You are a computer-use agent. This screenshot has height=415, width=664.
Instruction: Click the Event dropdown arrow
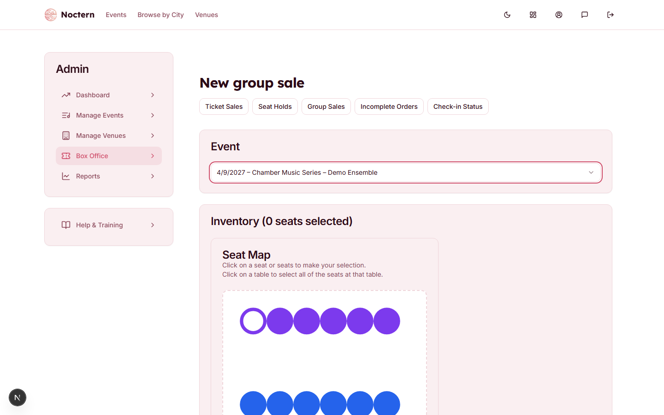591,172
